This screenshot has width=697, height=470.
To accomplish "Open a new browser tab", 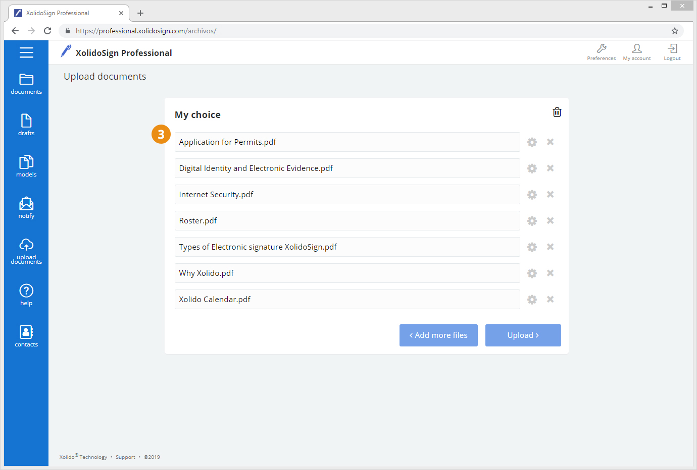I will coord(140,13).
